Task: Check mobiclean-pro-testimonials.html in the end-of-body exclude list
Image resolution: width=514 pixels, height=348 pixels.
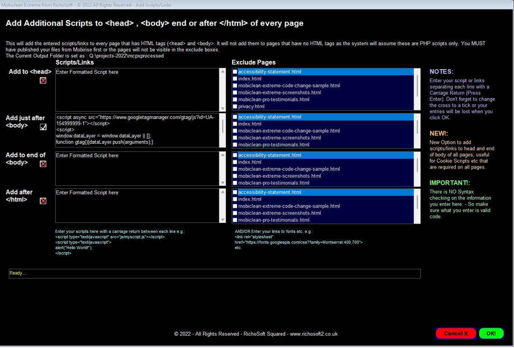Action: (235, 183)
